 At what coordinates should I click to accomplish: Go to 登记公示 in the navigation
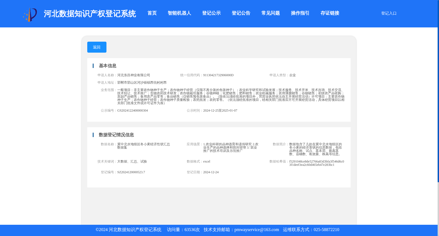[211, 13]
